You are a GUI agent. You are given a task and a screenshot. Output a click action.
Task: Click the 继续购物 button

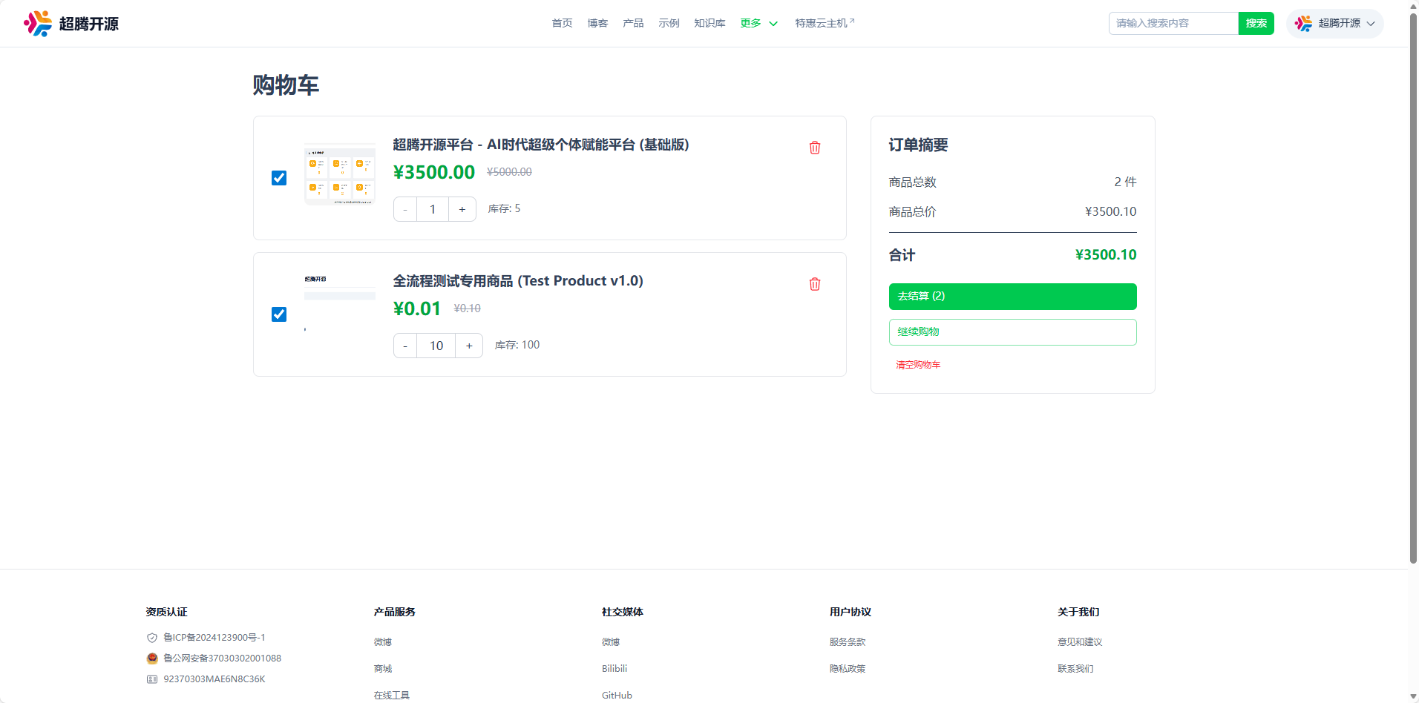1012,331
